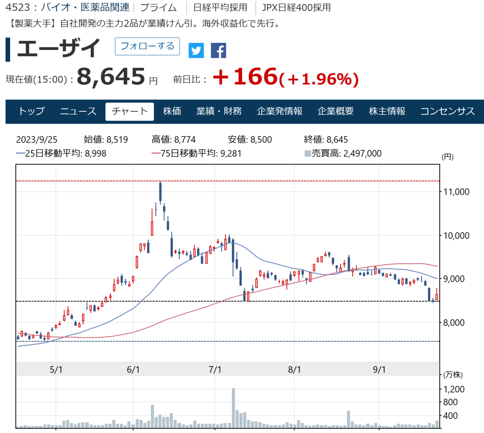Click the 7/1 date axis label
Image resolution: width=484 pixels, height=433 pixels.
(215, 370)
